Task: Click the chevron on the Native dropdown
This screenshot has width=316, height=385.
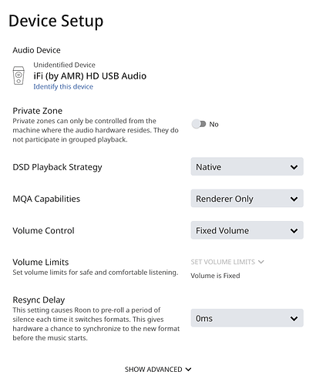Action: [x=294, y=167]
